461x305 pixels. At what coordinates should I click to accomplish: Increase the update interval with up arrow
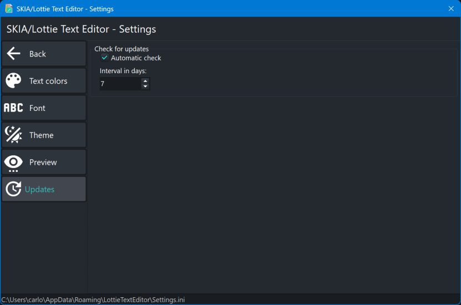tap(145, 81)
